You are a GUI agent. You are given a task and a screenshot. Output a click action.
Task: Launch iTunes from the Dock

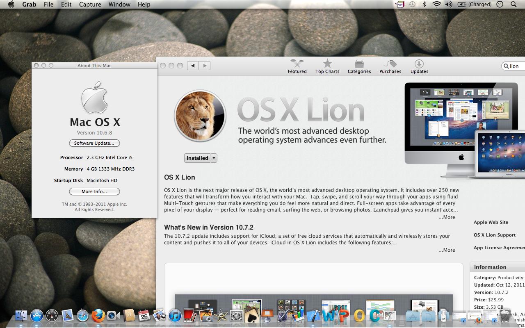coord(175,315)
